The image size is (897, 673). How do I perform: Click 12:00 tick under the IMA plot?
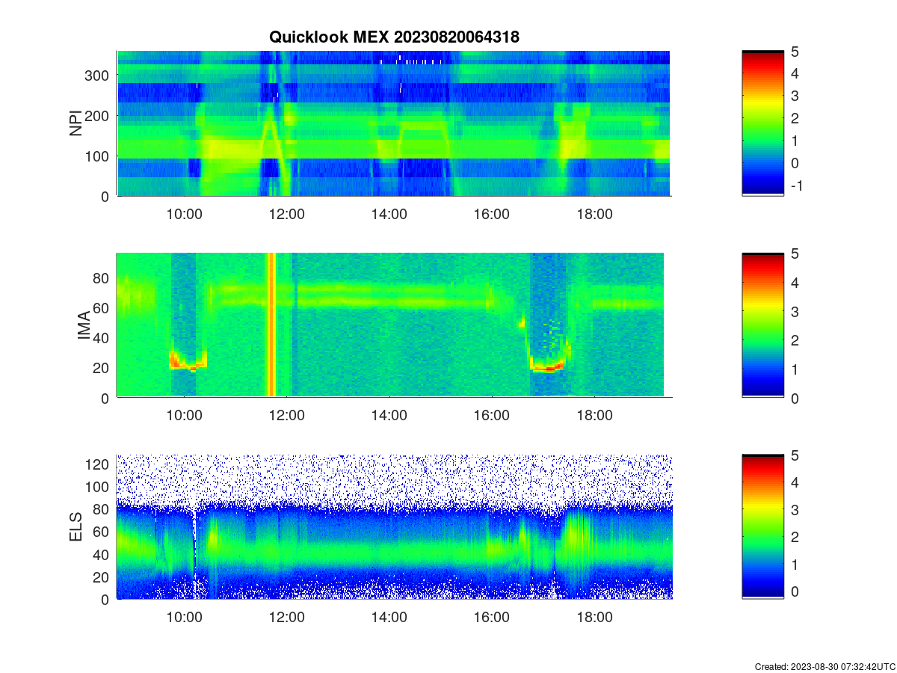tap(286, 415)
